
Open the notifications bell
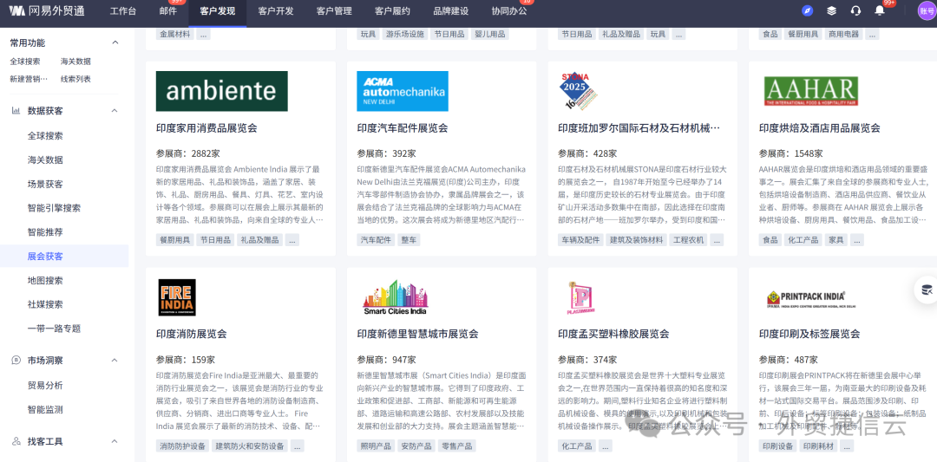[x=880, y=10]
